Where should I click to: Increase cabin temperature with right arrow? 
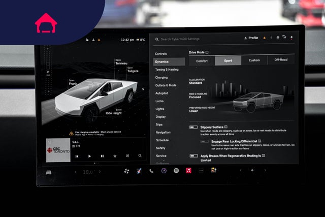coord(100,172)
